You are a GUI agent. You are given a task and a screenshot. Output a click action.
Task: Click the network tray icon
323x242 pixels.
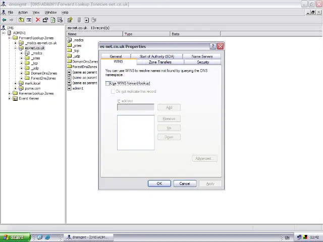pos(299,237)
